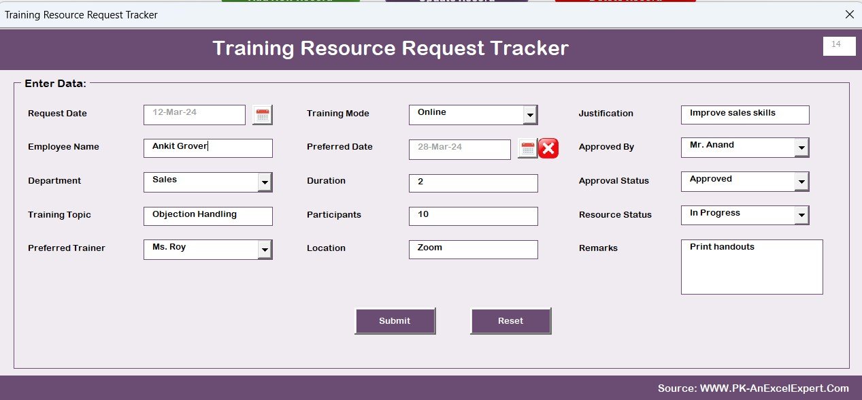Click the Department combo box text Sales
862x400 pixels.
click(165, 180)
